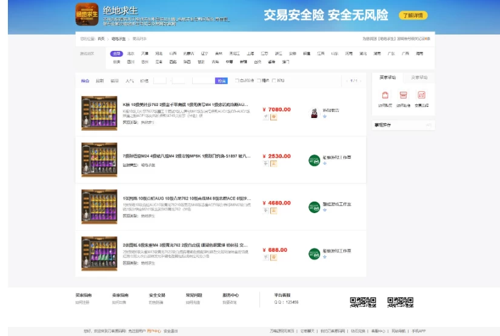
Task: Open the listing title priced ¥688.00
Action: coord(185,245)
